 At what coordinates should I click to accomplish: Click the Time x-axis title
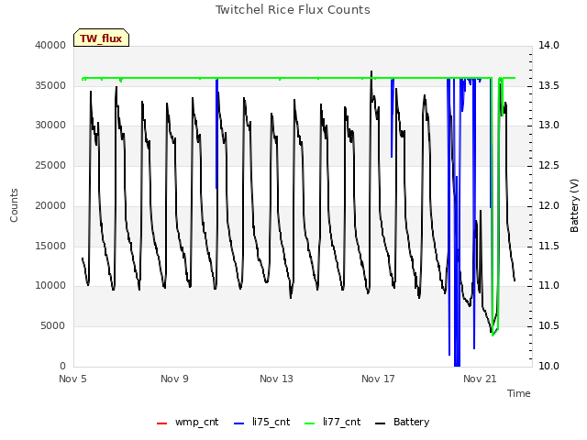pyautogui.click(x=519, y=393)
